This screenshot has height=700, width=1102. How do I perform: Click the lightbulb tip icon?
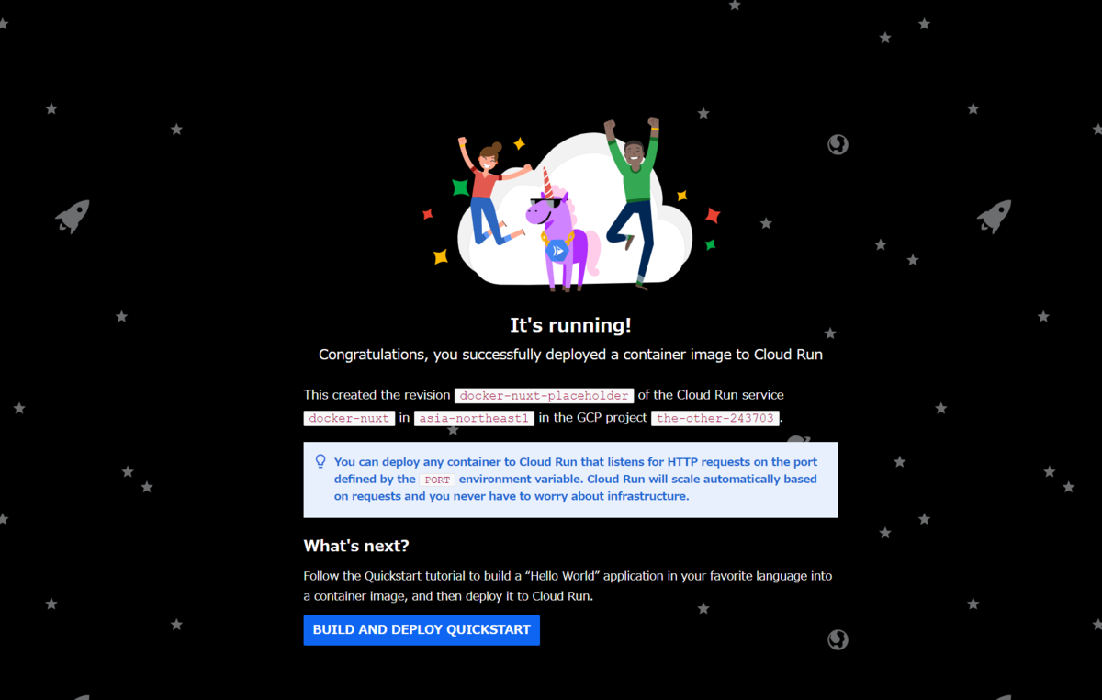[x=320, y=462]
